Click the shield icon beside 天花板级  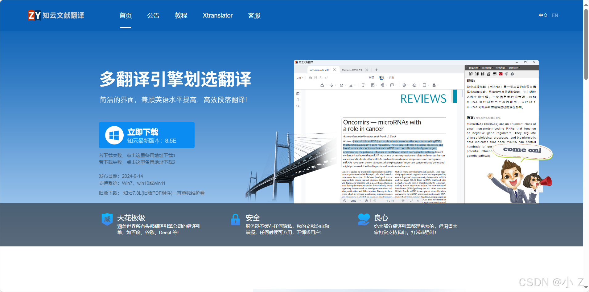(107, 219)
